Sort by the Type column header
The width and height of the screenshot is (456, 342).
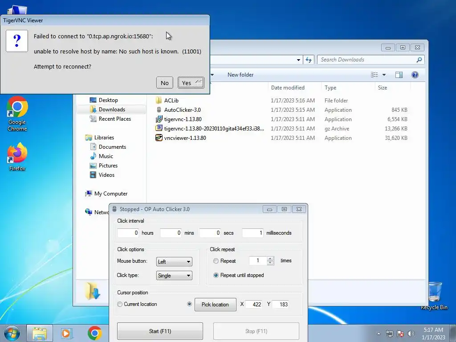[348, 88]
